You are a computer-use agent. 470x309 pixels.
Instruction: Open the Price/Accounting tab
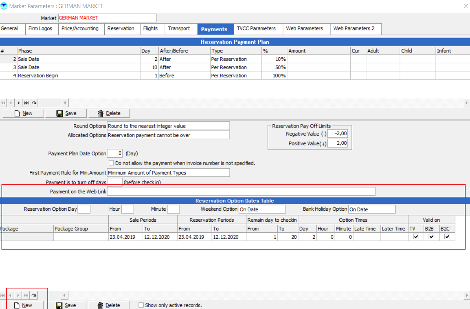[x=80, y=29]
